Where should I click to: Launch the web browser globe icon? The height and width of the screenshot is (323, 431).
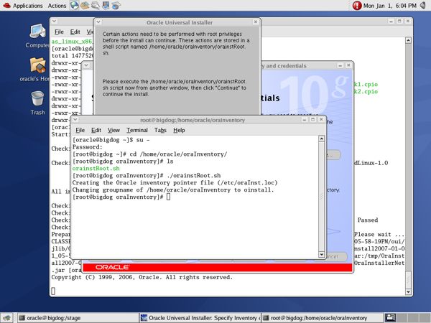74,6
